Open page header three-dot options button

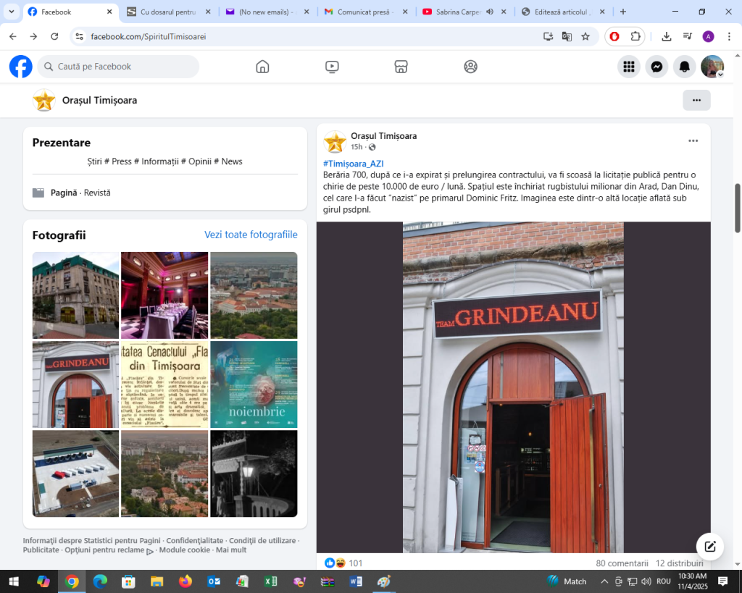[696, 100]
